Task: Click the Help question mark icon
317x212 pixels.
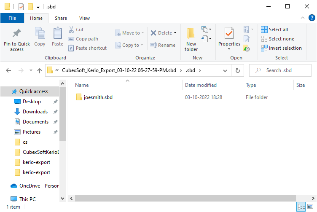Action: [x=312, y=18]
